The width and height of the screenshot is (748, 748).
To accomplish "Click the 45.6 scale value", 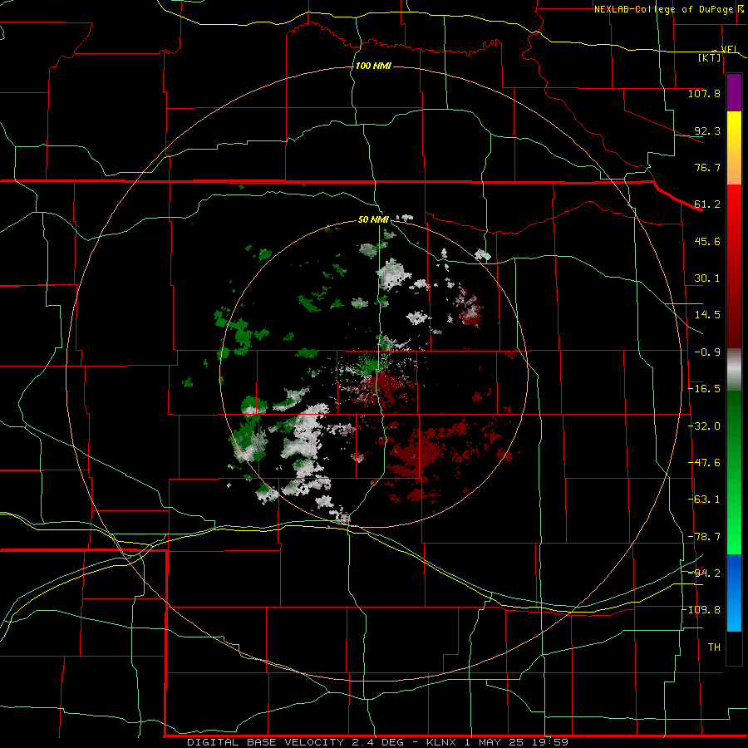I will 707,241.
